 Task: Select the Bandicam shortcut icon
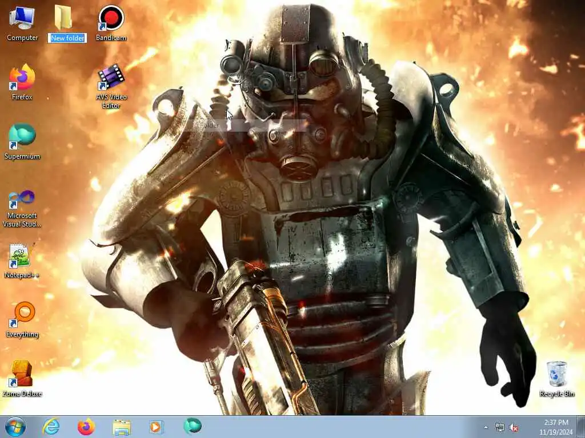(x=111, y=23)
